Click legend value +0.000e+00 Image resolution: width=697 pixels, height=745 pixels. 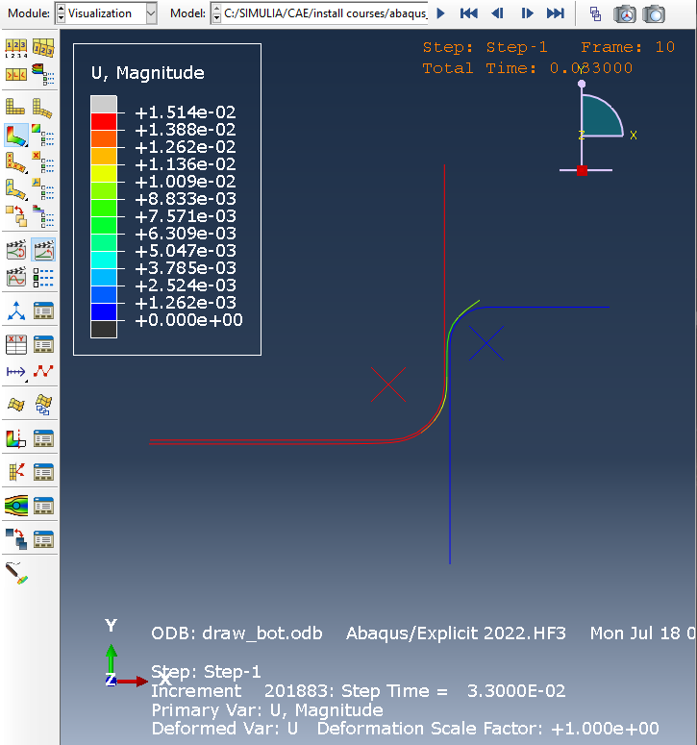[x=189, y=320]
